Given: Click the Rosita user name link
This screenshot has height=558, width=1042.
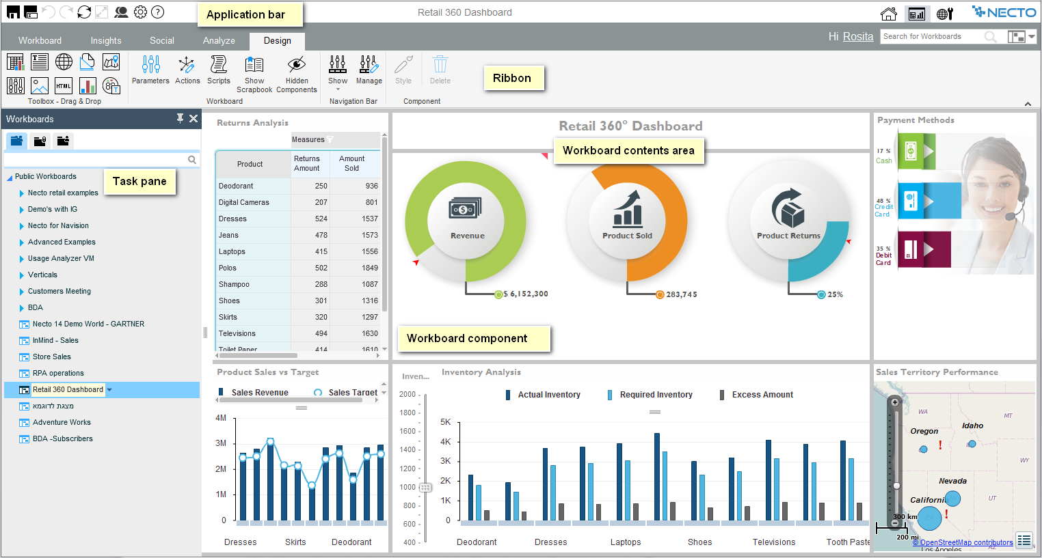Looking at the screenshot, I should coord(857,37).
